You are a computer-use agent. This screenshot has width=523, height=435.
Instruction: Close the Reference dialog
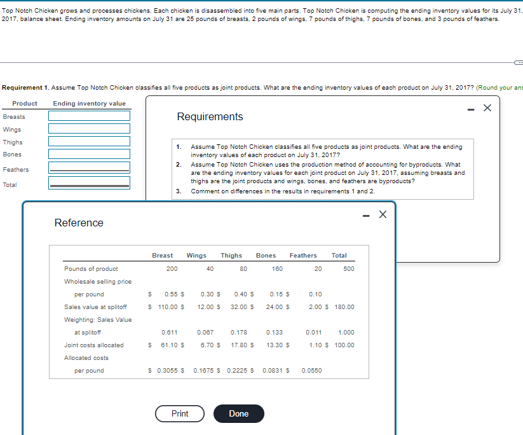click(383, 214)
